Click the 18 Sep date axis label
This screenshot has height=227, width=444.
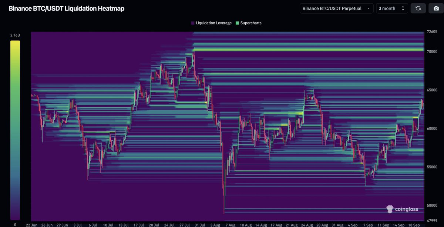coord(414,225)
